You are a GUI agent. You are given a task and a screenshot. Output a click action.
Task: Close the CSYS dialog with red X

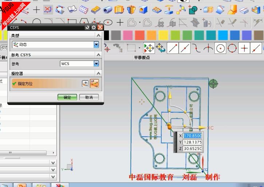click(x=100, y=27)
